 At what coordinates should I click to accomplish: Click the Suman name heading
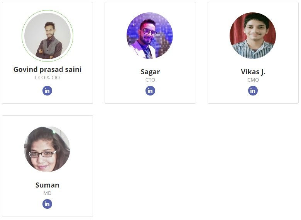(47, 185)
